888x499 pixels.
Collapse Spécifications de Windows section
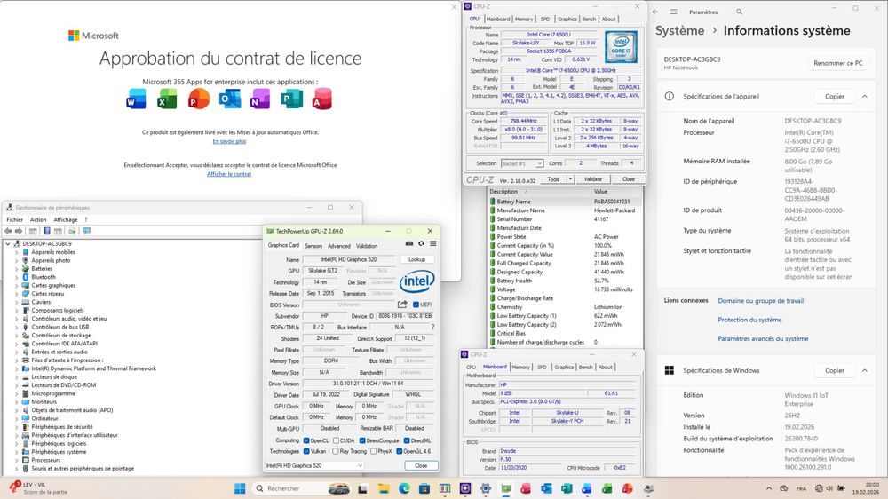pos(865,370)
